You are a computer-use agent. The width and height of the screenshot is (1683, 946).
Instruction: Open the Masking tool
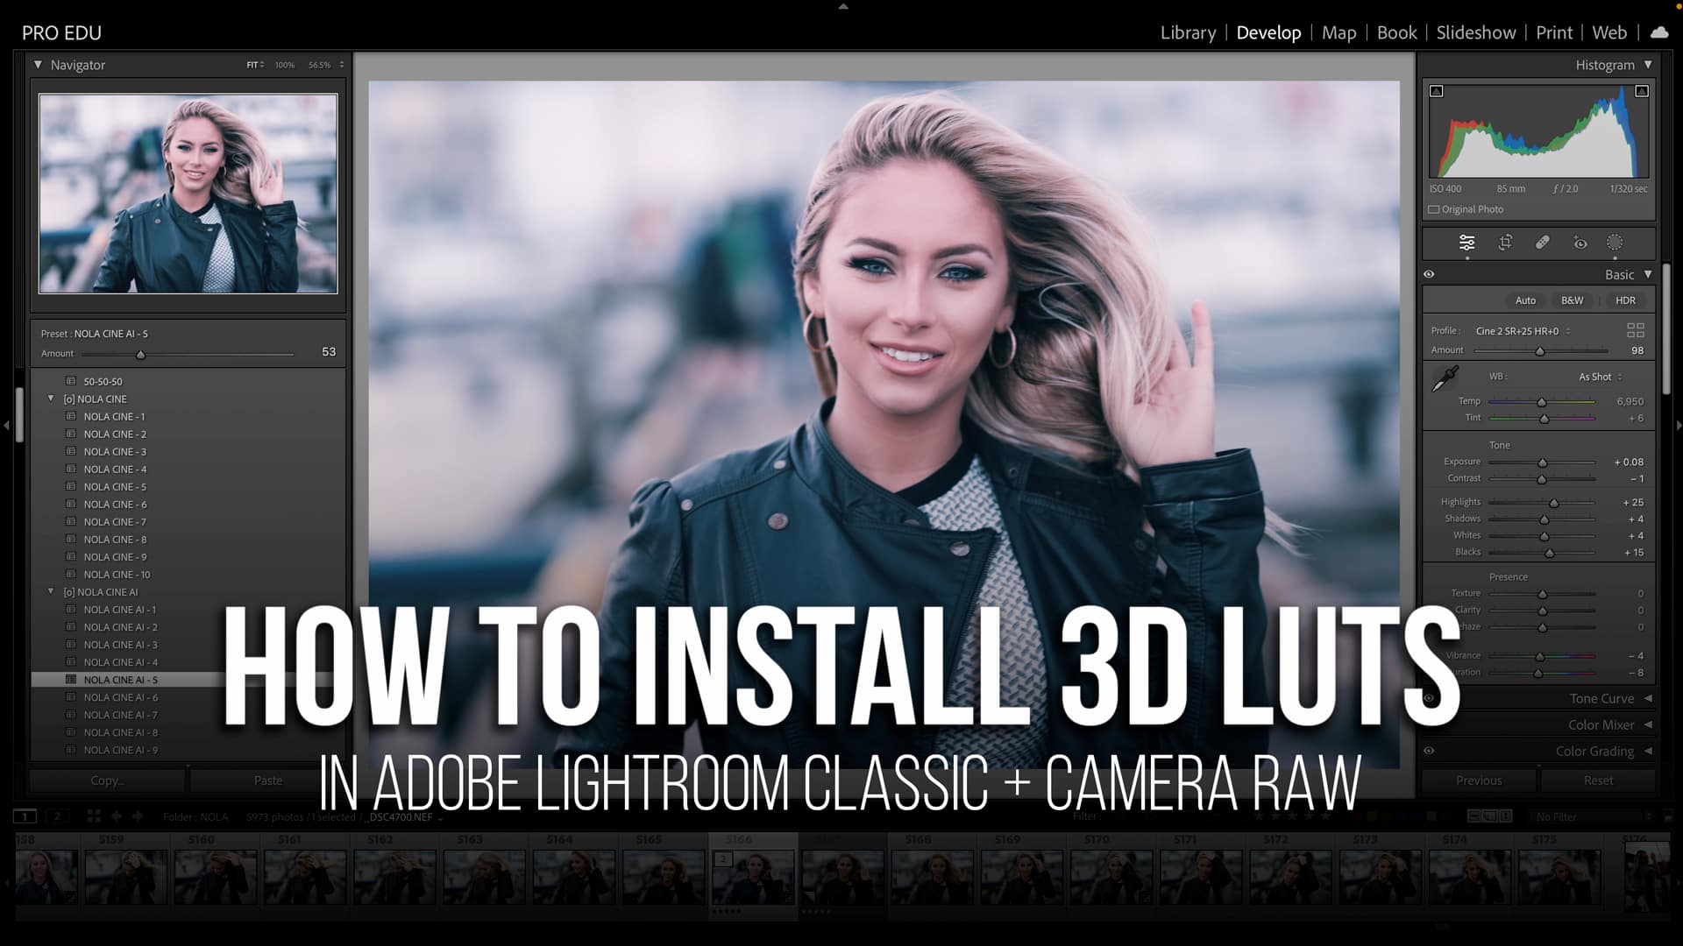1616,243
